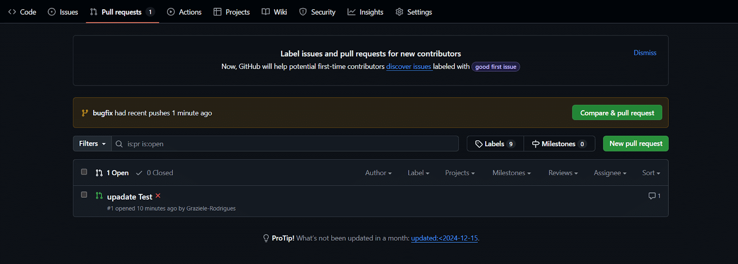Click the branch icon next to bugfix
The image size is (738, 264).
pos(85,113)
